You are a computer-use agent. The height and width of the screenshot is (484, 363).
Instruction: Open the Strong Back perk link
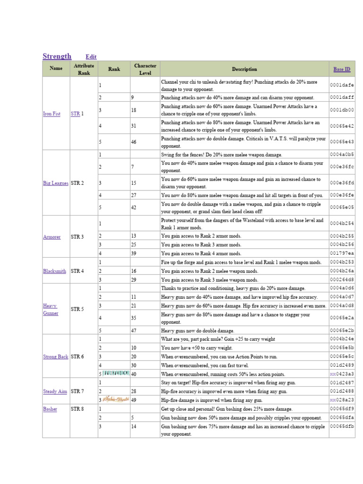tap(56, 356)
